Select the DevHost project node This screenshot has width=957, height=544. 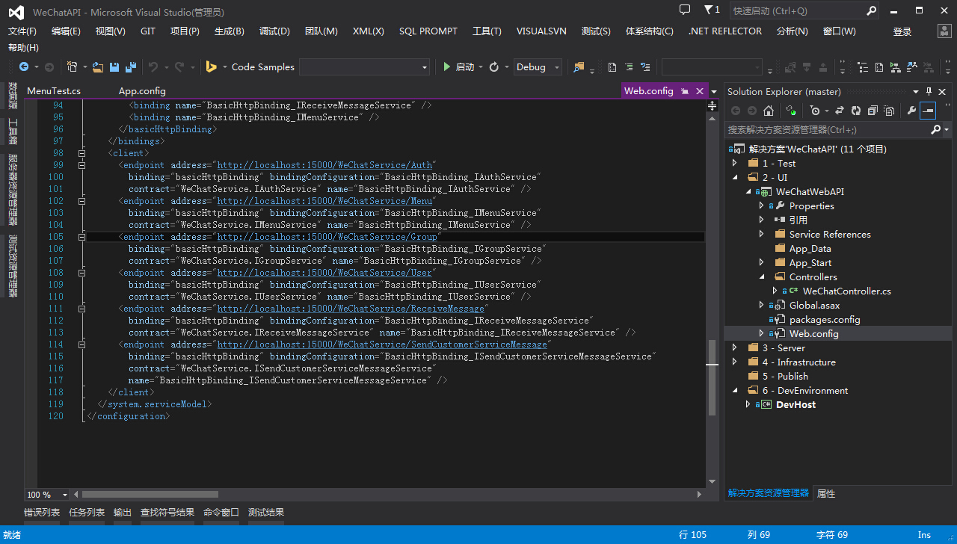pyautogui.click(x=796, y=405)
